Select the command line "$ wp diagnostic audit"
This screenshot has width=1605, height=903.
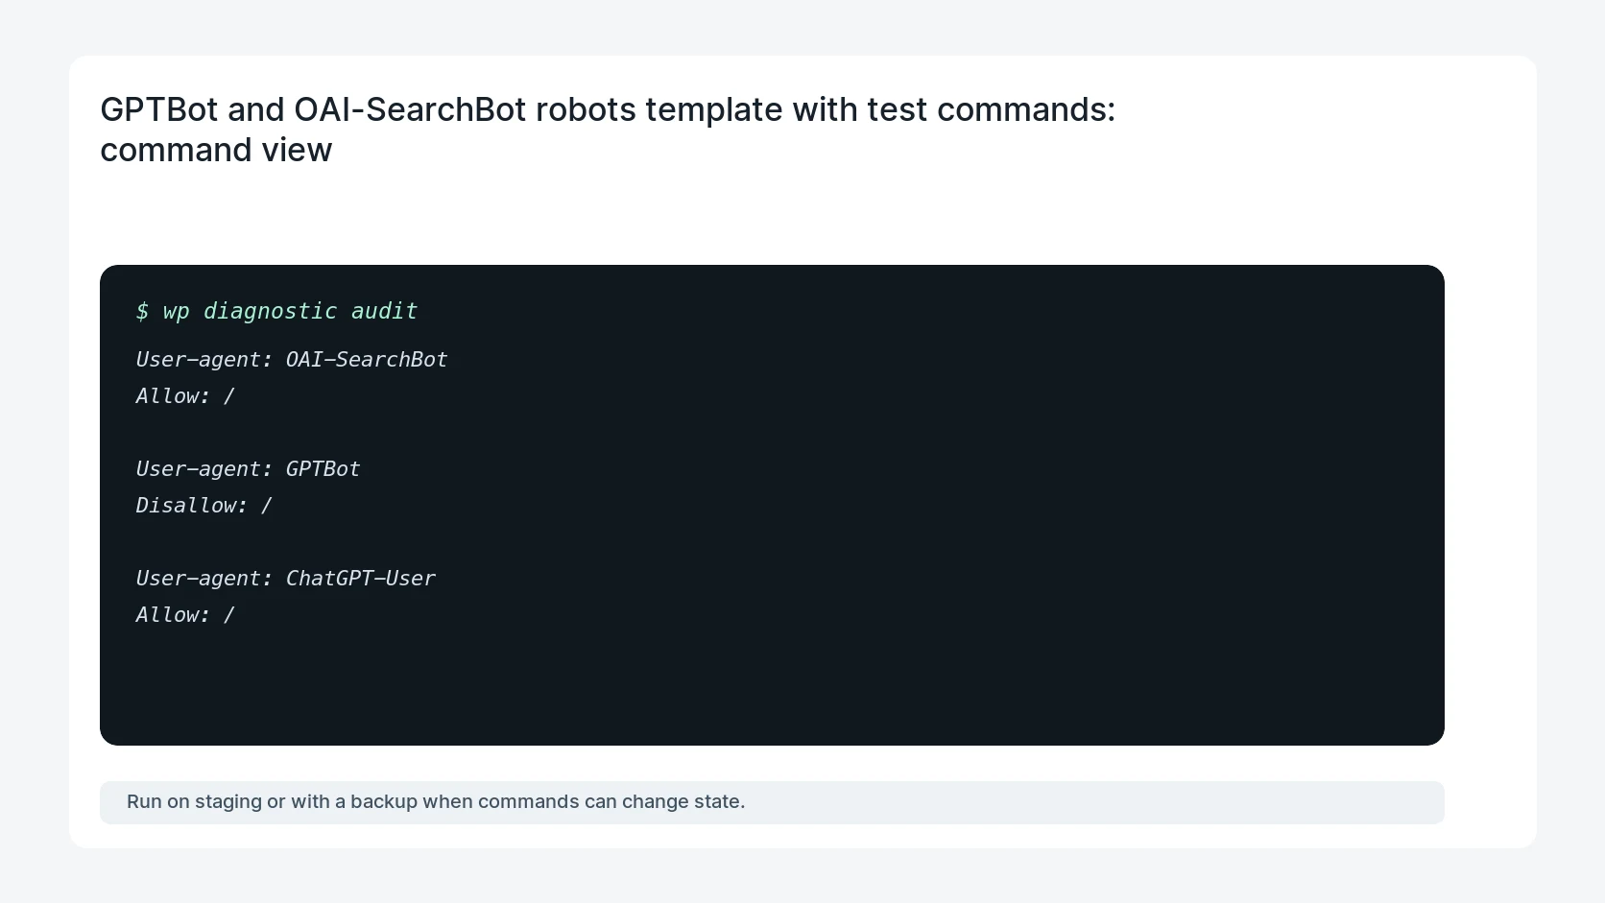276,311
